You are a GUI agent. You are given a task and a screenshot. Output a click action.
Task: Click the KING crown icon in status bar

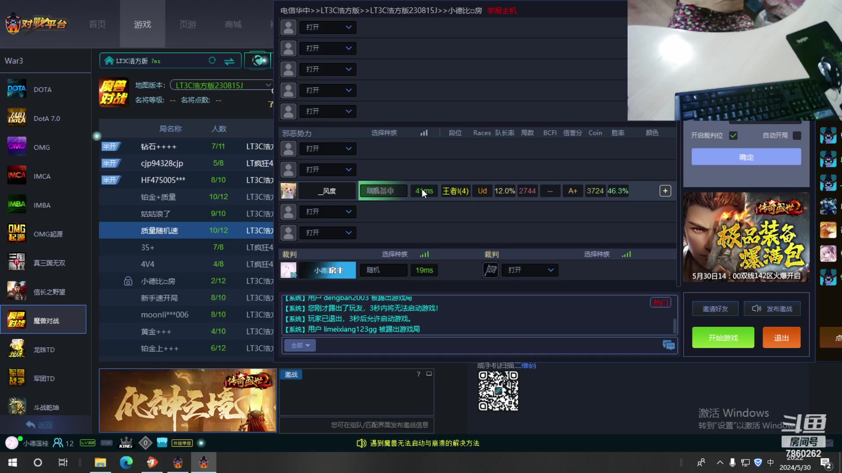point(126,443)
